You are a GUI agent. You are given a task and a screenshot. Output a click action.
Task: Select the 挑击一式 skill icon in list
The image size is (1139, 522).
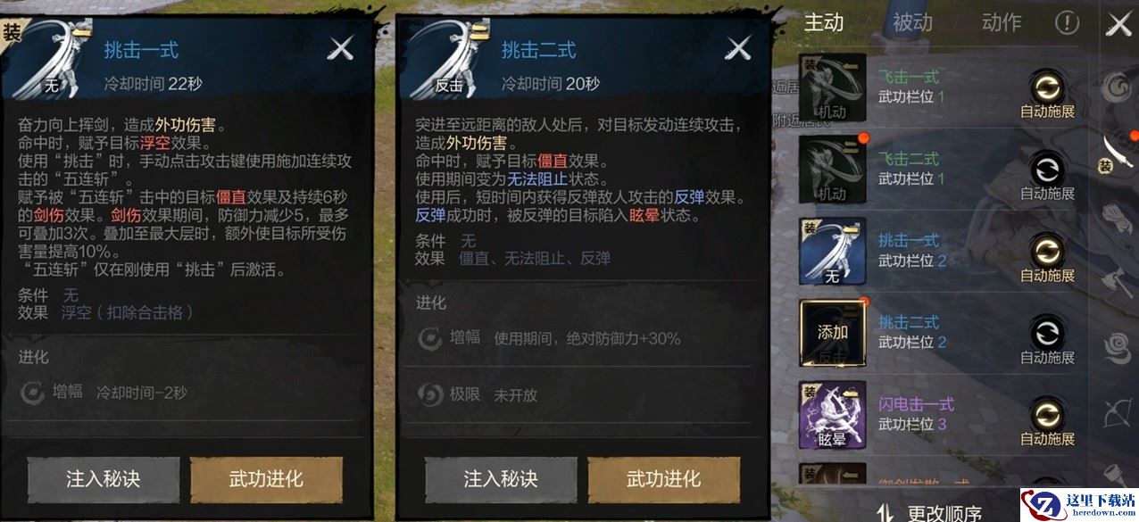click(832, 252)
